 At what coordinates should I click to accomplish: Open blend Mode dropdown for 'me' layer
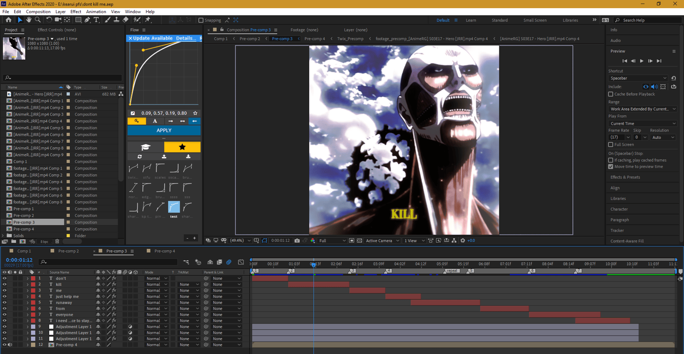(x=156, y=290)
